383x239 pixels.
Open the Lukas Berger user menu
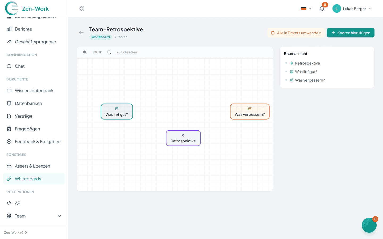tap(352, 8)
